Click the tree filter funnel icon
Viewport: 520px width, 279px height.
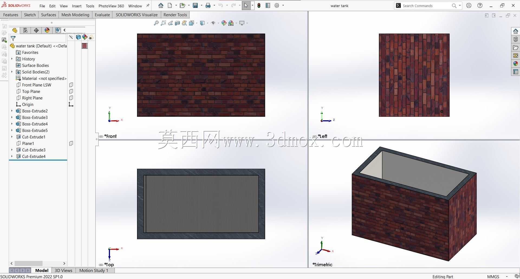13,38
